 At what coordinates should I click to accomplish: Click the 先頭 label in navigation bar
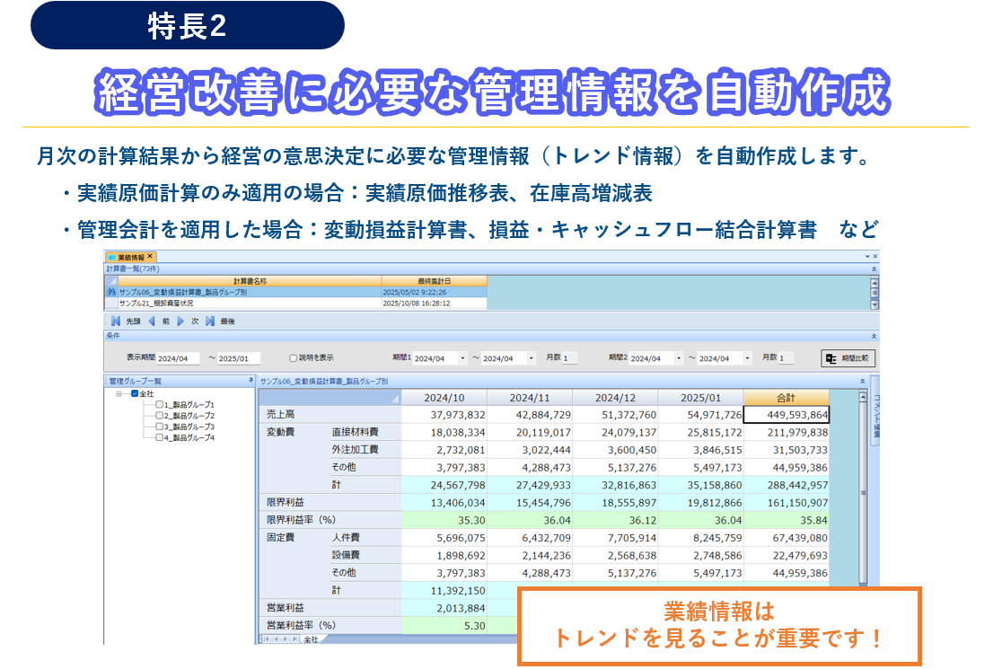pyautogui.click(x=133, y=321)
